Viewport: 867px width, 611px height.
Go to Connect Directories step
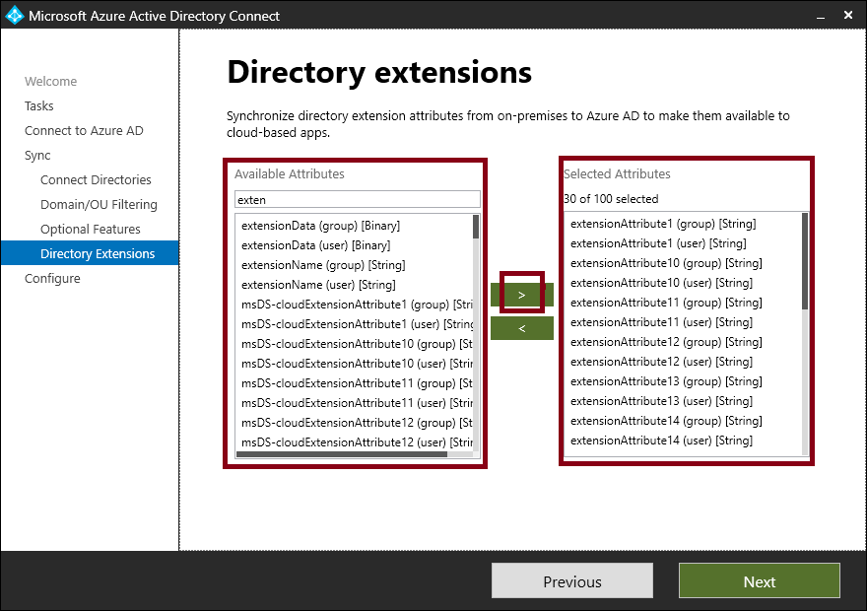coord(96,179)
